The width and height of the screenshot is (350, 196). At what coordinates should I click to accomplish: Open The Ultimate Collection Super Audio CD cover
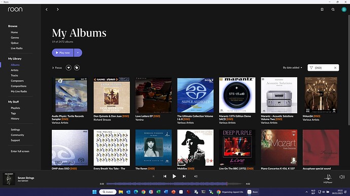click(x=195, y=95)
